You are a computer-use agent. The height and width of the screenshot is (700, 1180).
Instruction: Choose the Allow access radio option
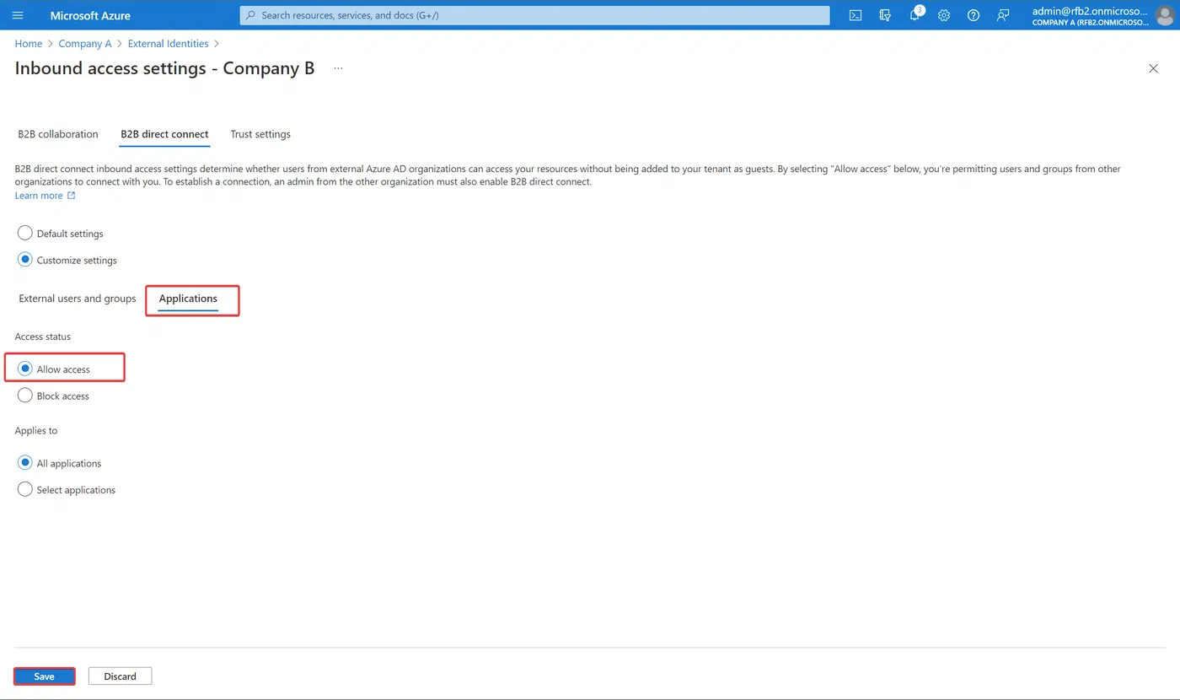pos(25,369)
